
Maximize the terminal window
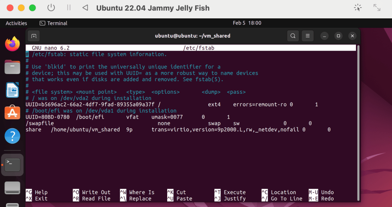[x=338, y=36]
